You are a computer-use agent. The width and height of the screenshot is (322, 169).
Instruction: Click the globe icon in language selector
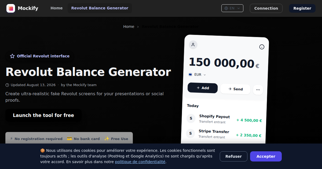point(226,8)
